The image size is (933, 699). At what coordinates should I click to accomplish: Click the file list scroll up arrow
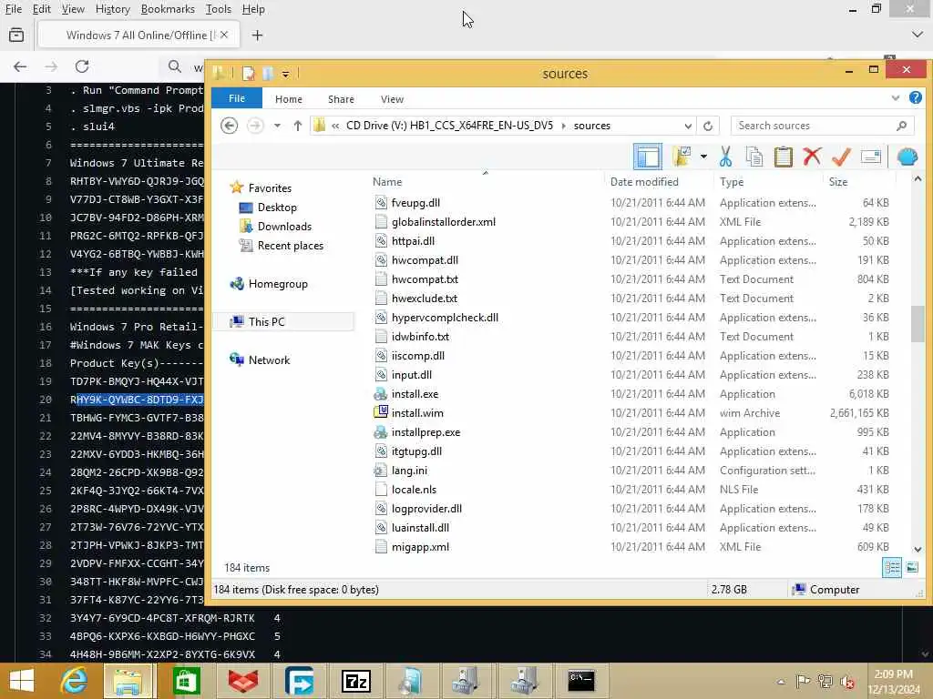click(918, 179)
